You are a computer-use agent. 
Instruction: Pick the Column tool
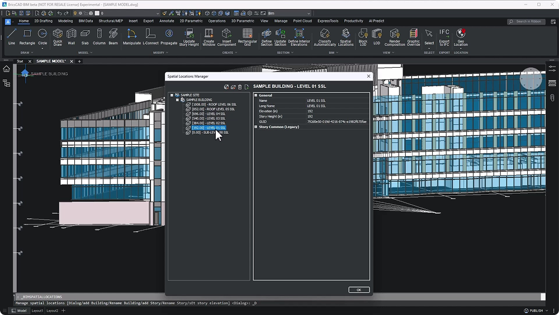click(x=99, y=37)
